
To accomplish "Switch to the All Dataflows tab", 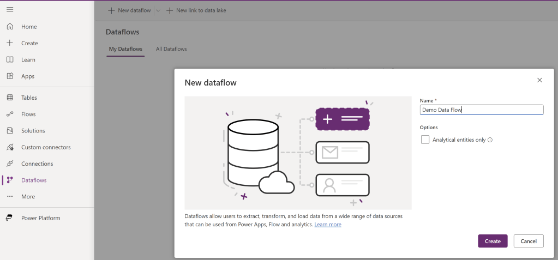I will pyautogui.click(x=171, y=49).
